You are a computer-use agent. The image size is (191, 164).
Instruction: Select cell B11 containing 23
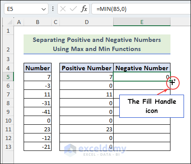(38, 129)
